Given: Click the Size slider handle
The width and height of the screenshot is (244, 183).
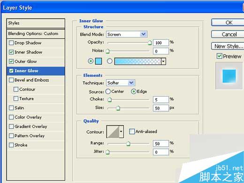Looking at the screenshot, I should tap(118, 108).
